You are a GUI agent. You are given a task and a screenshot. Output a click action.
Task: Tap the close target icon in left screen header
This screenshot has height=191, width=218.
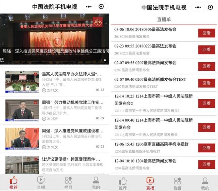coord(101,6)
